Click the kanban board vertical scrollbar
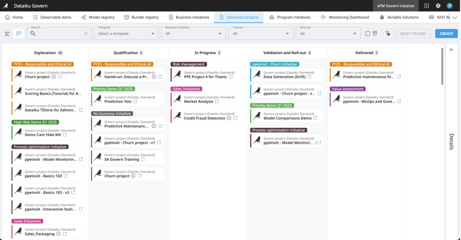This screenshot has width=461, height=240. [x=442, y=67]
